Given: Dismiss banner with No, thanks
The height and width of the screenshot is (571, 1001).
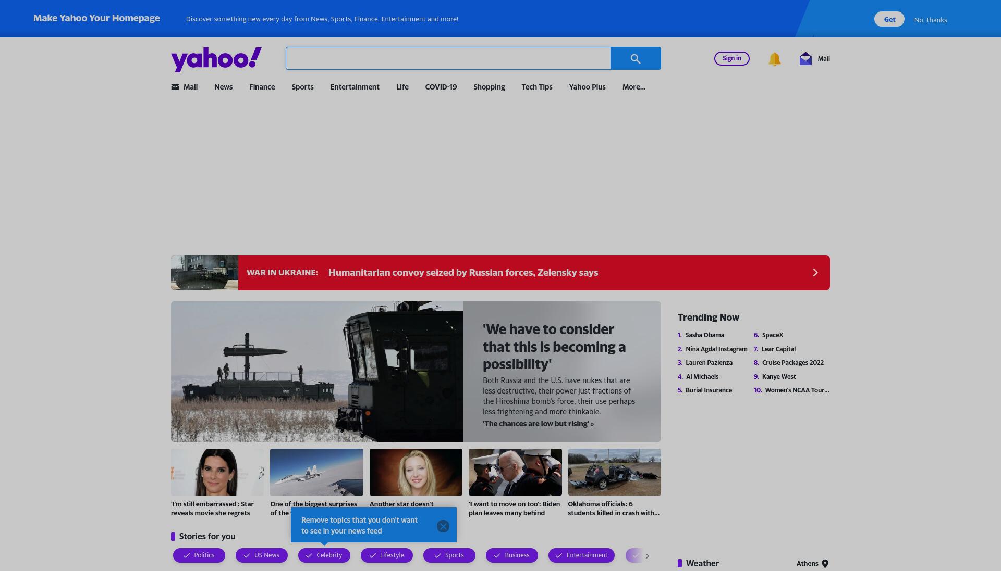Looking at the screenshot, I should point(931,20).
